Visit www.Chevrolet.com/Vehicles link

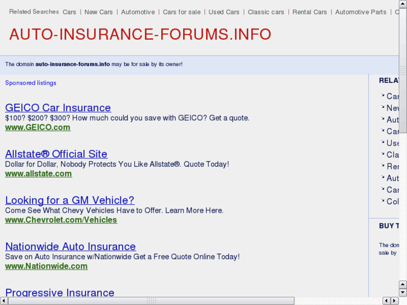(x=61, y=220)
